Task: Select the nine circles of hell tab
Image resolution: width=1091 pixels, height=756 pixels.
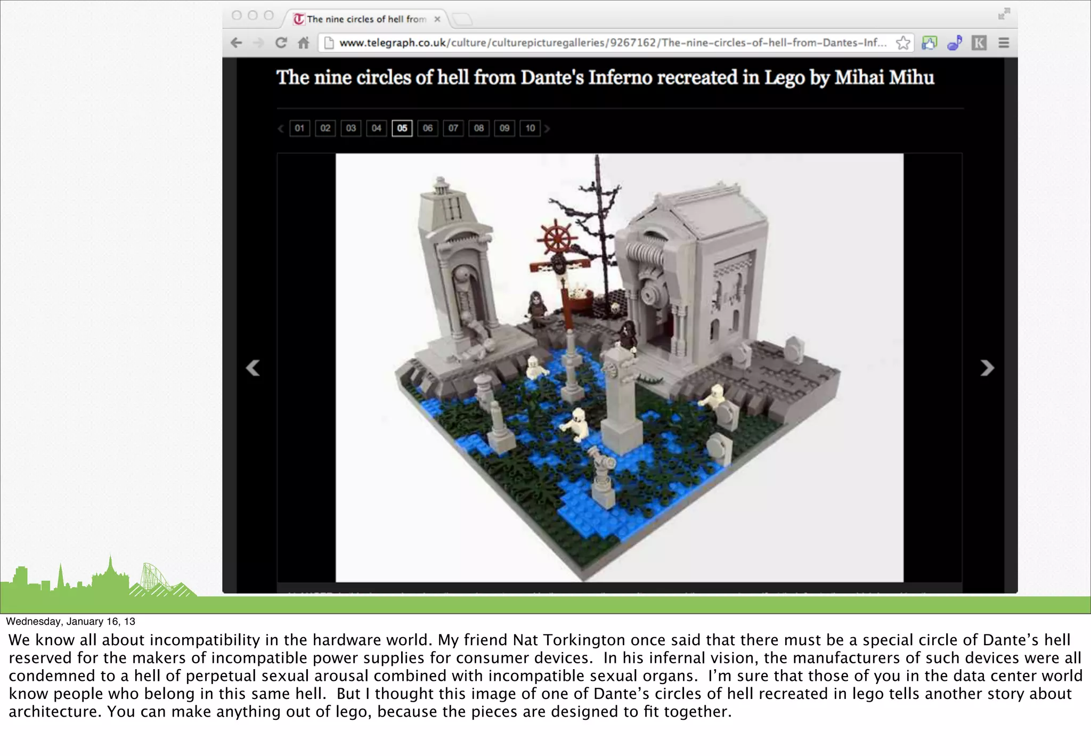Action: pyautogui.click(x=367, y=19)
